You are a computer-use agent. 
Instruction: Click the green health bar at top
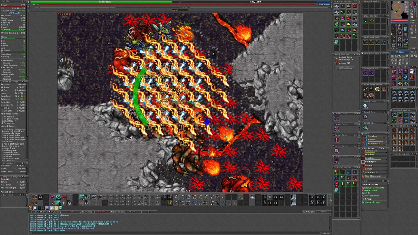click(105, 2)
